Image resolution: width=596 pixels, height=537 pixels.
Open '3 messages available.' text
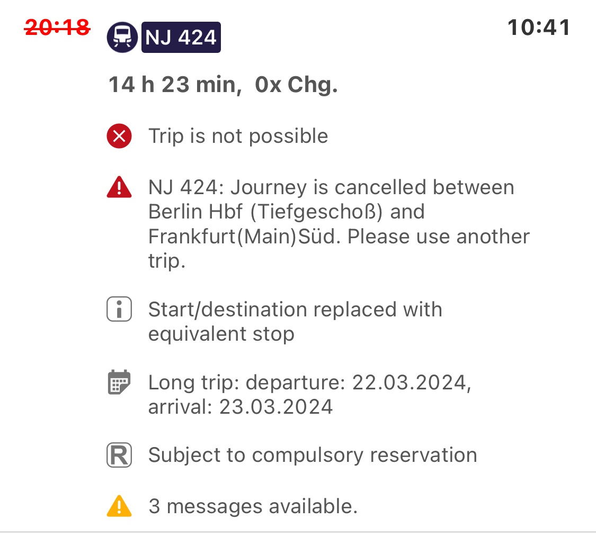[x=253, y=506]
